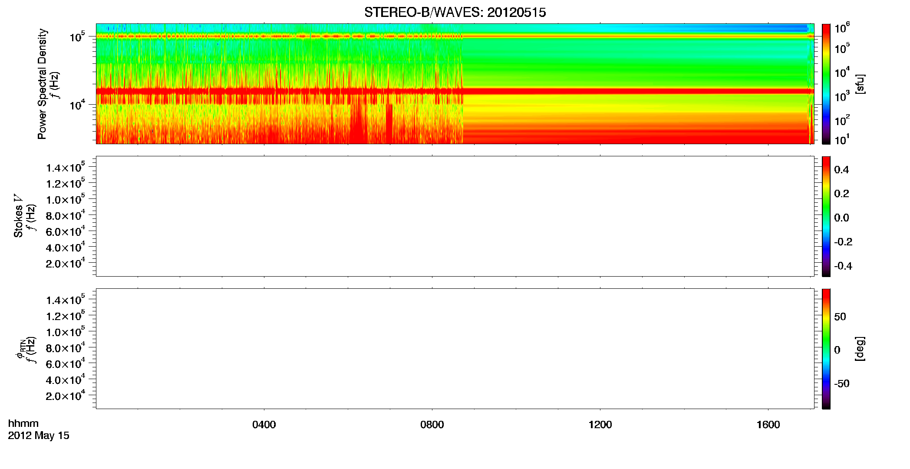
Task: Click the 2.0×10^4 tick on phi RTN axis
Action: pyautogui.click(x=65, y=395)
